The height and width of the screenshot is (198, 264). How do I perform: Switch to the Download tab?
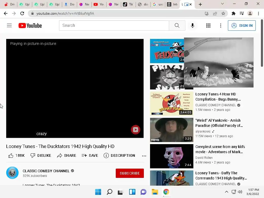pyautogui.click(x=70, y=4)
